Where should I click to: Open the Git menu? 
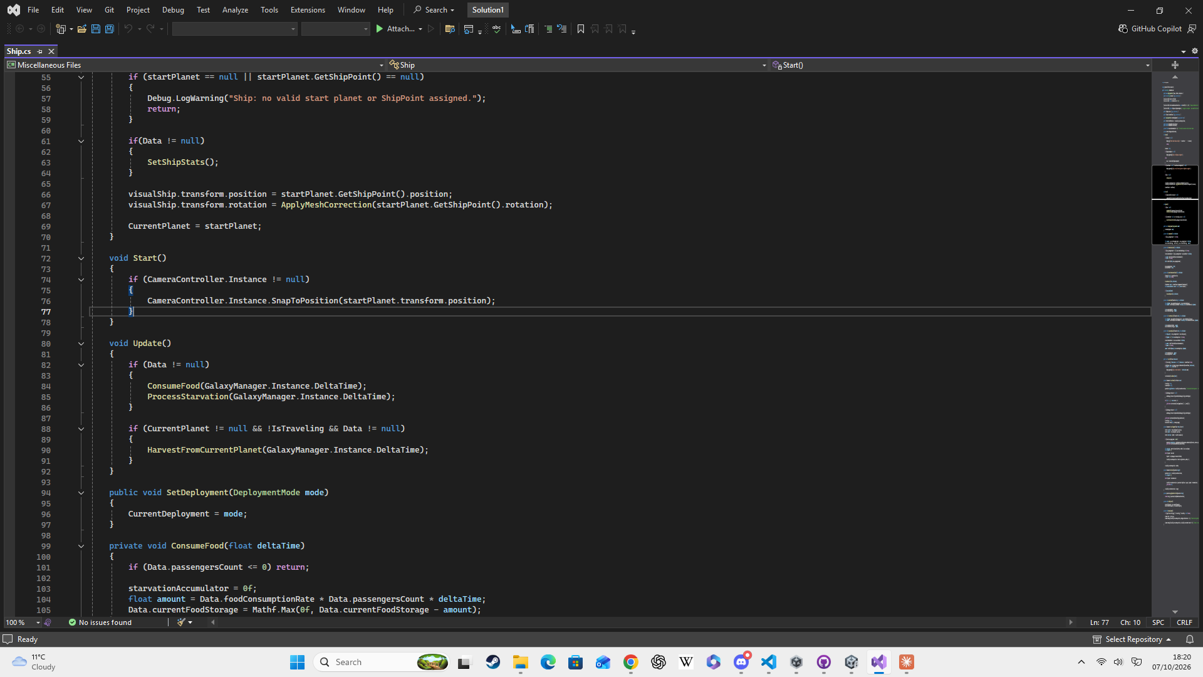(109, 10)
